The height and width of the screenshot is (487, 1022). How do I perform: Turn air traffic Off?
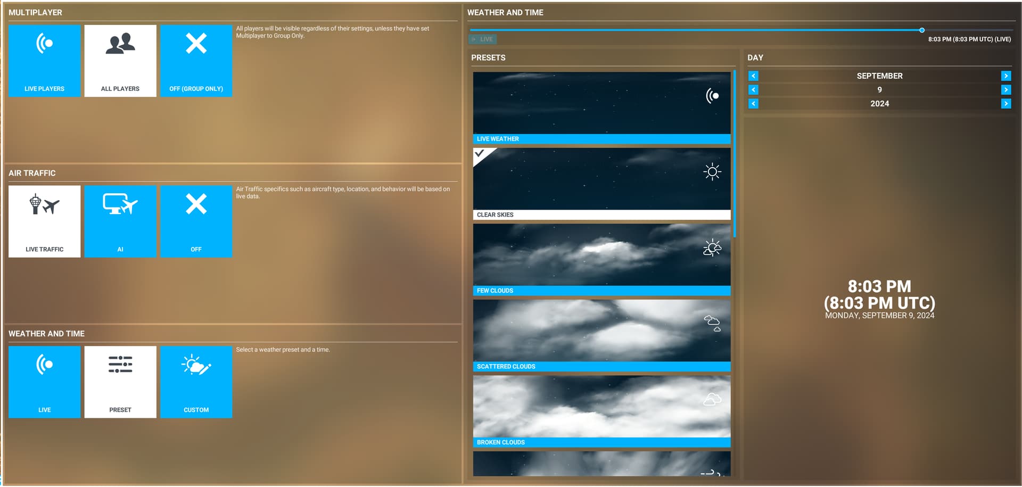(x=196, y=221)
